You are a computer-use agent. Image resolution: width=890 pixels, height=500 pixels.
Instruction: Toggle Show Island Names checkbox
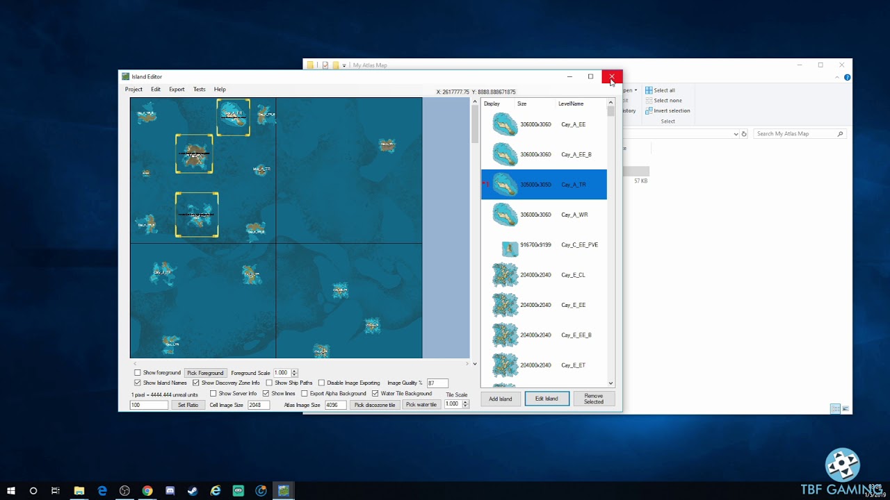coord(138,383)
